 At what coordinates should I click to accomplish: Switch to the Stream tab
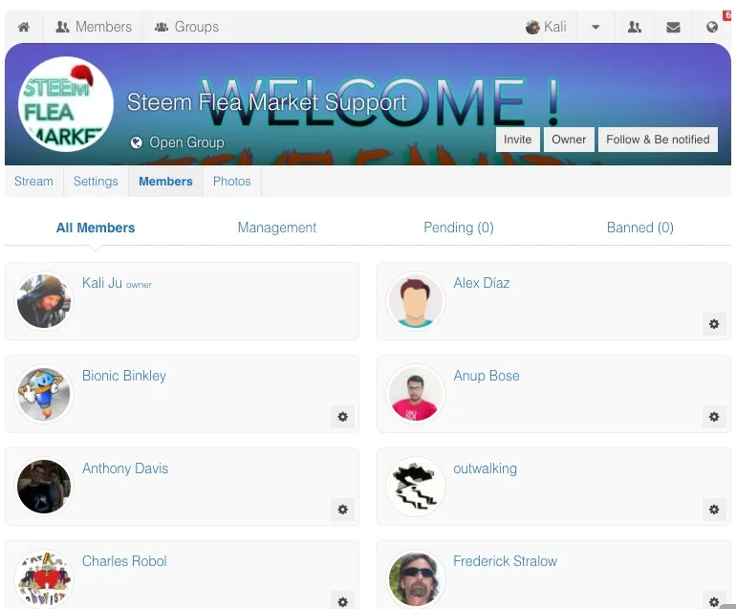coord(33,182)
